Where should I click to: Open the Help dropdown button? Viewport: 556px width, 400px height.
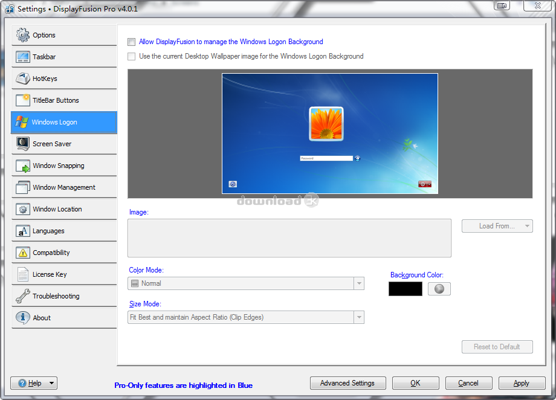34,383
